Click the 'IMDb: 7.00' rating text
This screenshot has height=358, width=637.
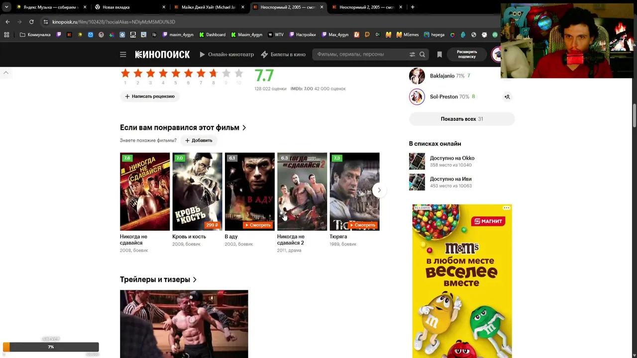click(x=302, y=89)
